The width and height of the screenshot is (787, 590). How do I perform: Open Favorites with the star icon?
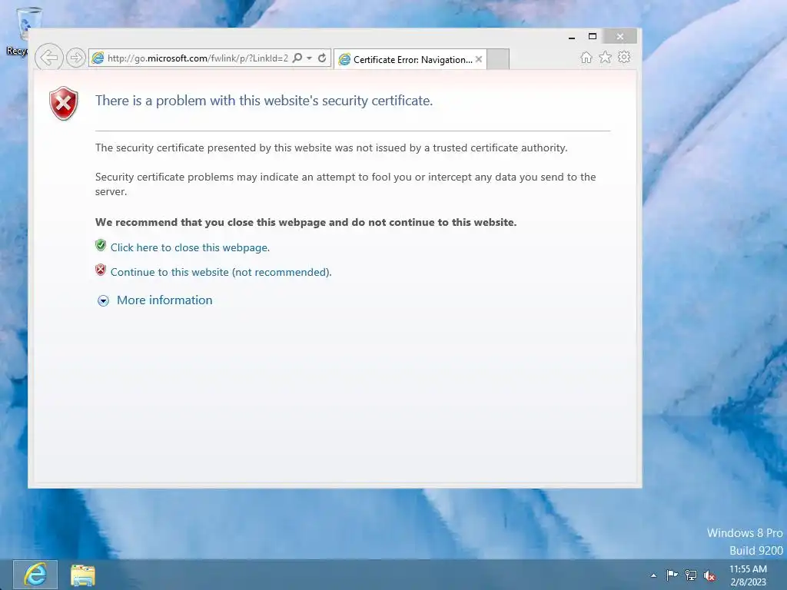pyautogui.click(x=606, y=58)
